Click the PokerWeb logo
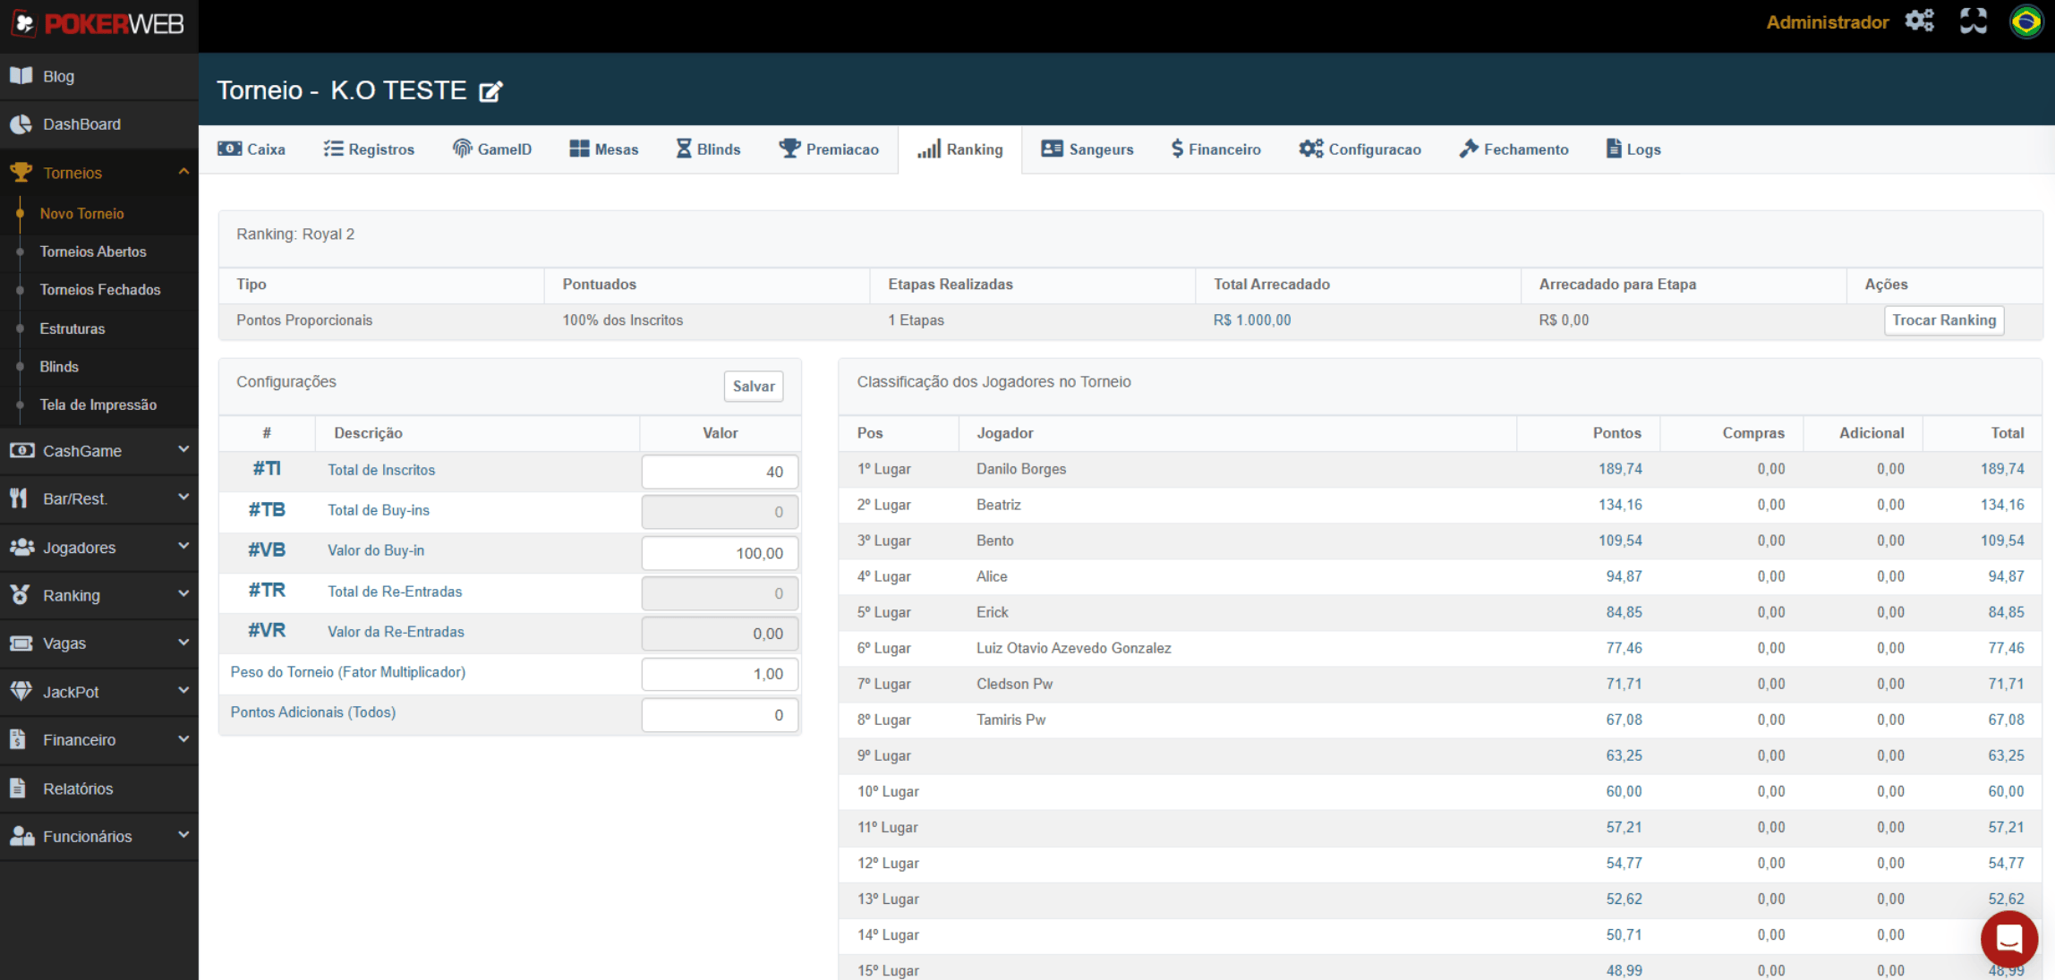The width and height of the screenshot is (2055, 980). [x=98, y=24]
